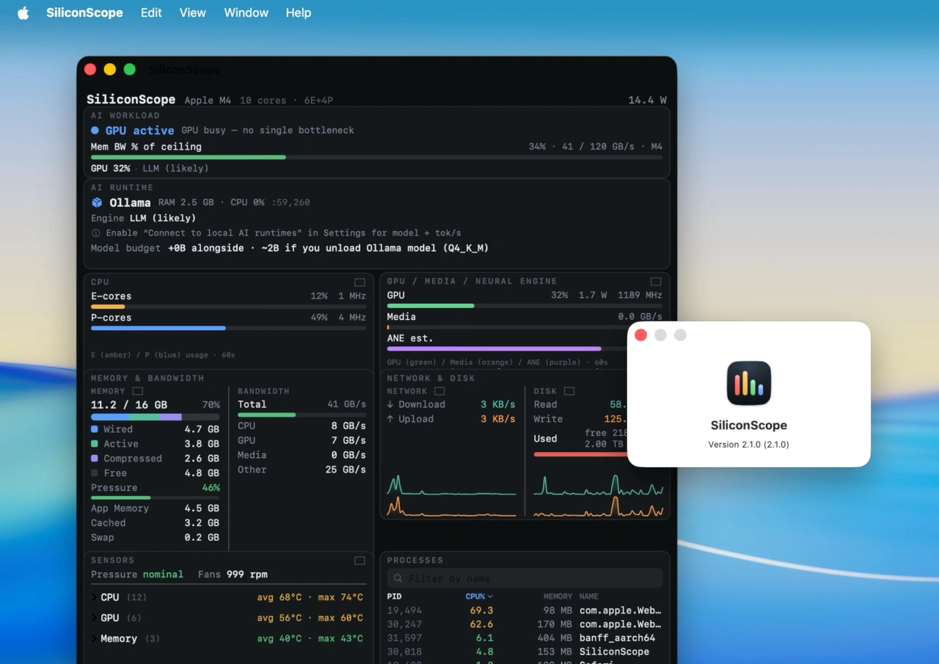Click the search magnifier in Processes filter

398,579
